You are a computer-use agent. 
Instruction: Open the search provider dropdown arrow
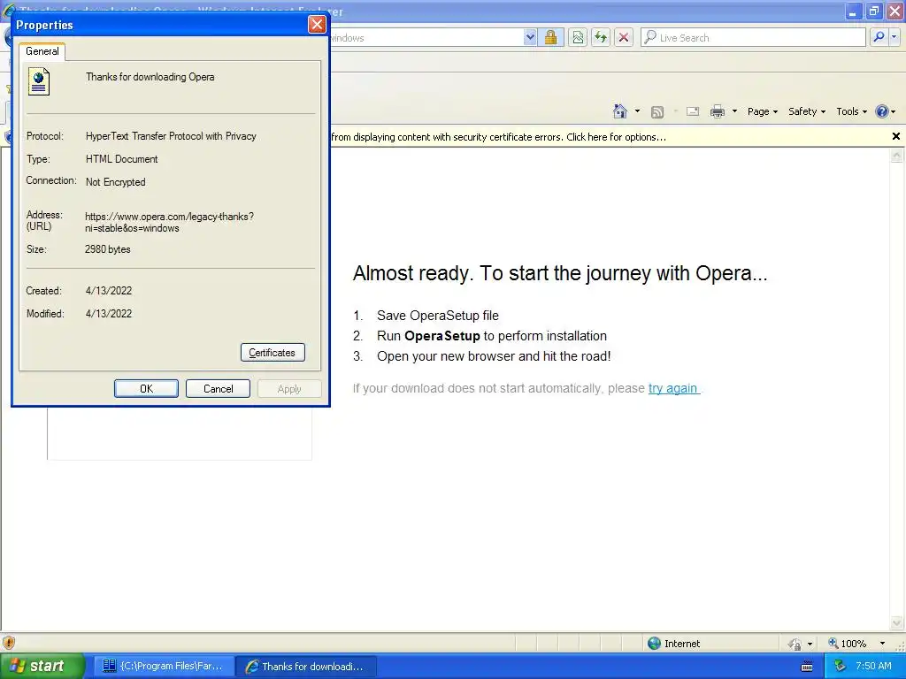[x=894, y=37]
